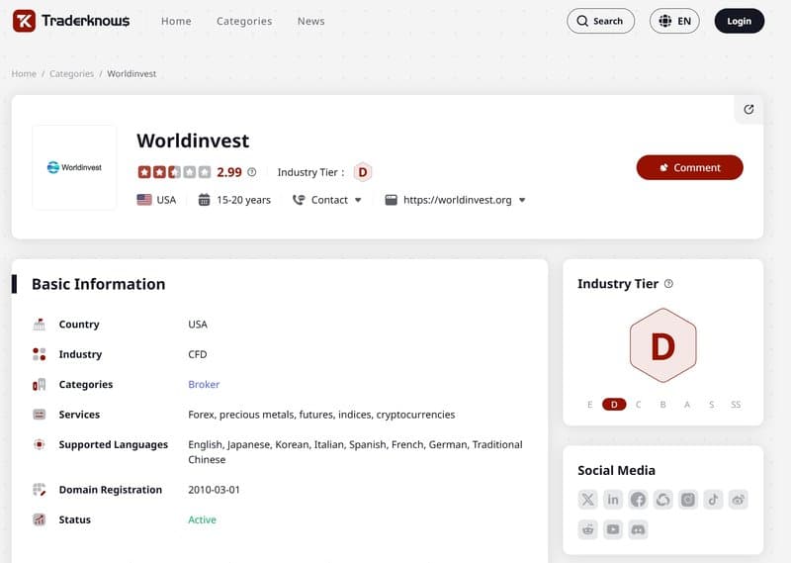Open the EN language selector
This screenshot has width=791, height=563.
point(674,21)
